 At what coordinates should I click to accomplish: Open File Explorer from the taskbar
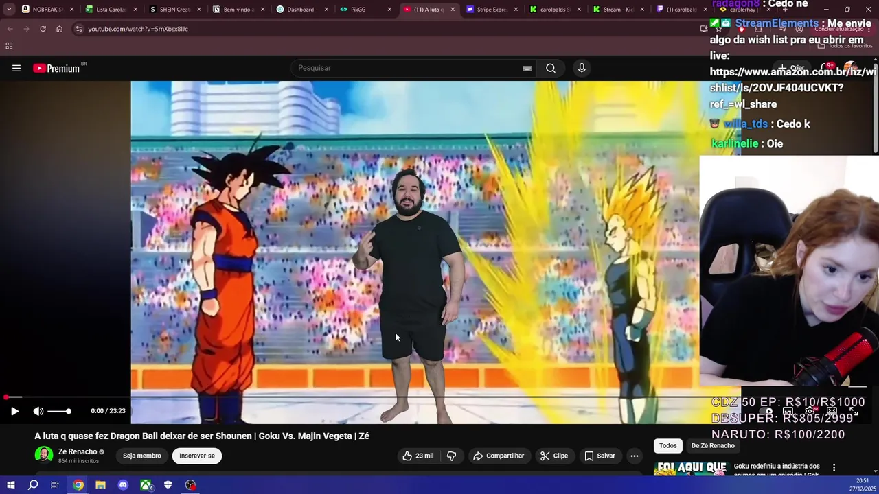click(x=100, y=485)
